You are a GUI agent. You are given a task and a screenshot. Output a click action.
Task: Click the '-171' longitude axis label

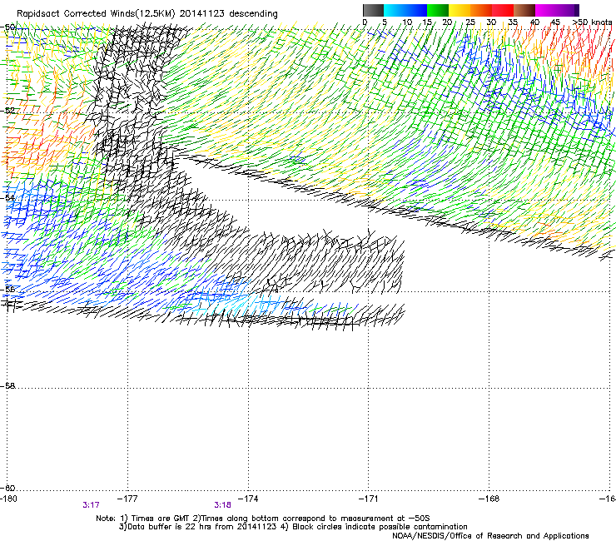[x=368, y=499]
